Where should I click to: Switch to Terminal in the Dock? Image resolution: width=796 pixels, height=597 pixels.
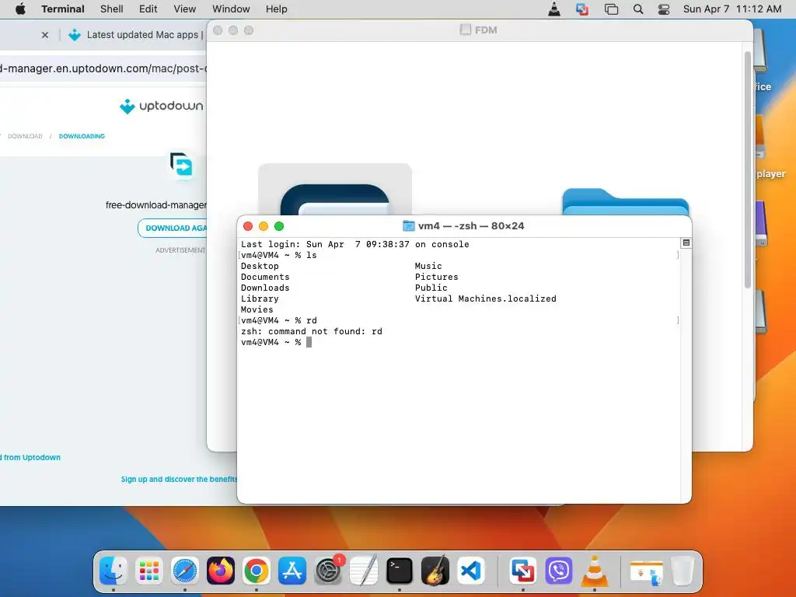(x=400, y=571)
